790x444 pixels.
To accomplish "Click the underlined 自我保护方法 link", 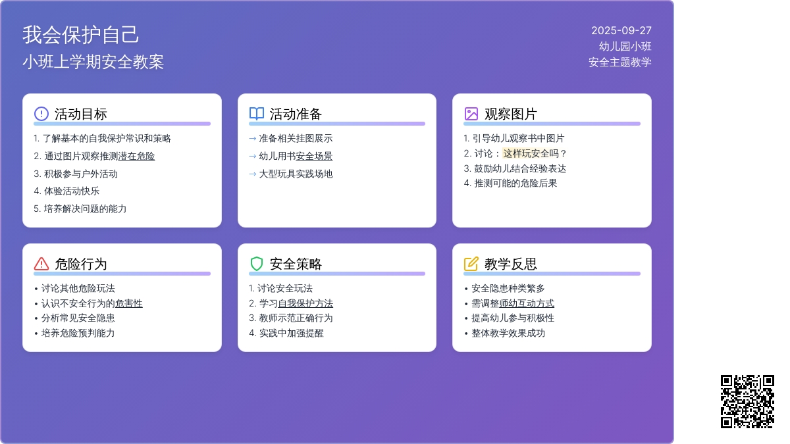I will click(x=305, y=303).
